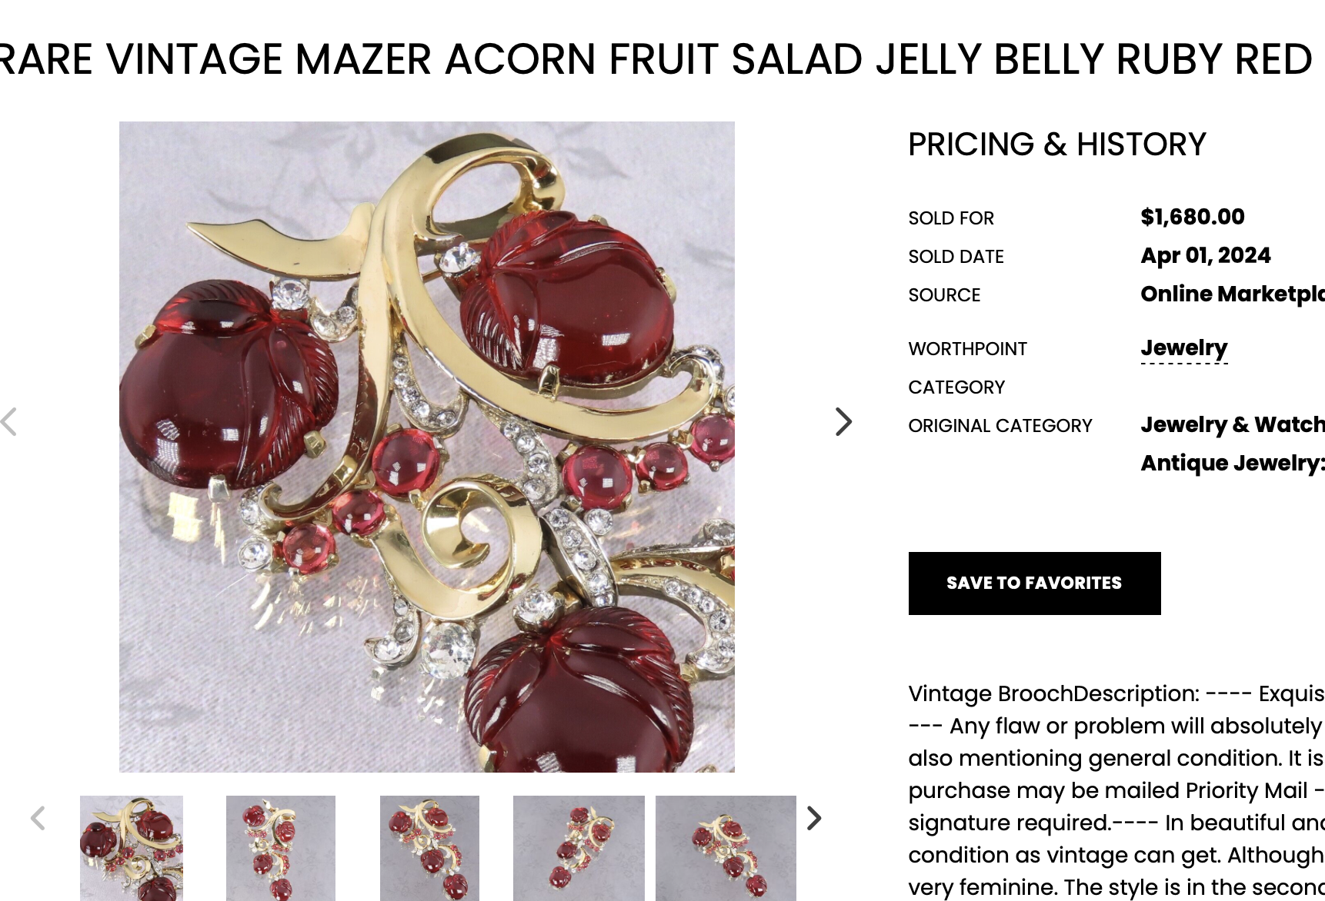This screenshot has height=901, width=1325.
Task: Click Save to Favorites button
Action: tap(1034, 583)
